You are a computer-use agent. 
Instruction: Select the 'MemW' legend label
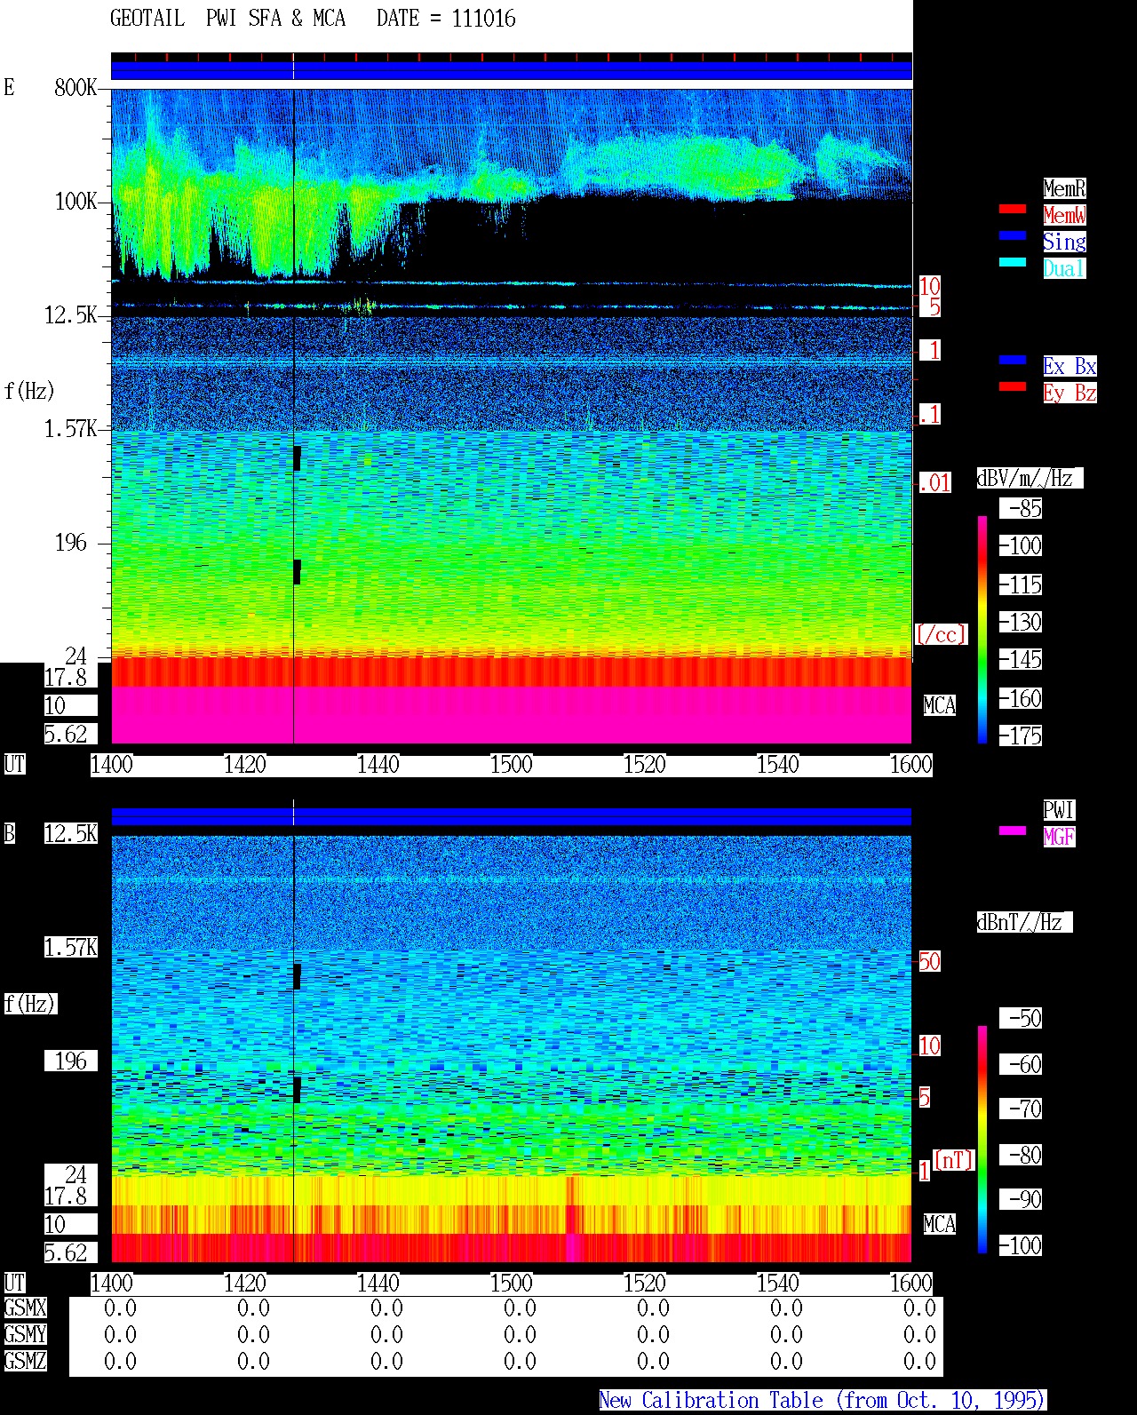pos(1064,215)
